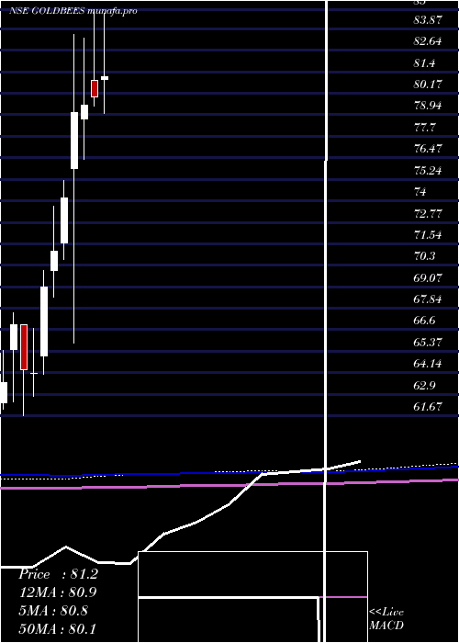459x643 pixels.
Task: Select the tall white candle spanning 76.47 to 78.94
Action: tap(74, 141)
